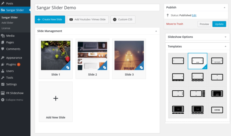The image size is (231, 136).
Task: Click the duplicate icon on Slide 1
Action: (x=67, y=68)
